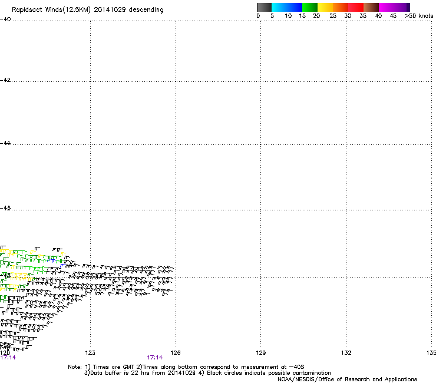Click the longitude label '132'
Image resolution: width=436 pixels, height=383 pixels.
[346, 353]
